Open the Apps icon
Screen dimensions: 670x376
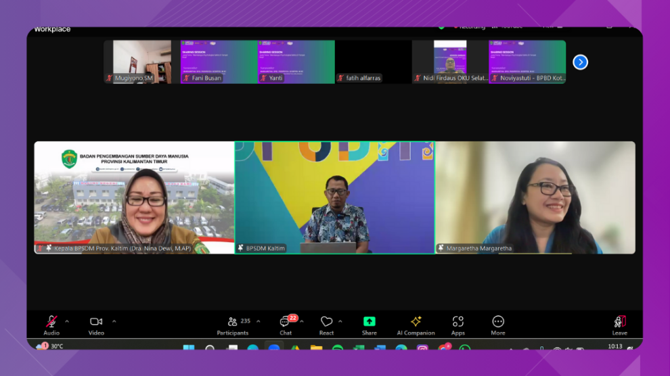pyautogui.click(x=457, y=321)
